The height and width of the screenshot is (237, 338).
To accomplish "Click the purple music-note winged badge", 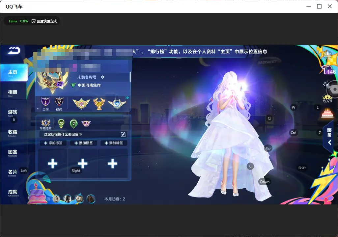I will 86,123.
